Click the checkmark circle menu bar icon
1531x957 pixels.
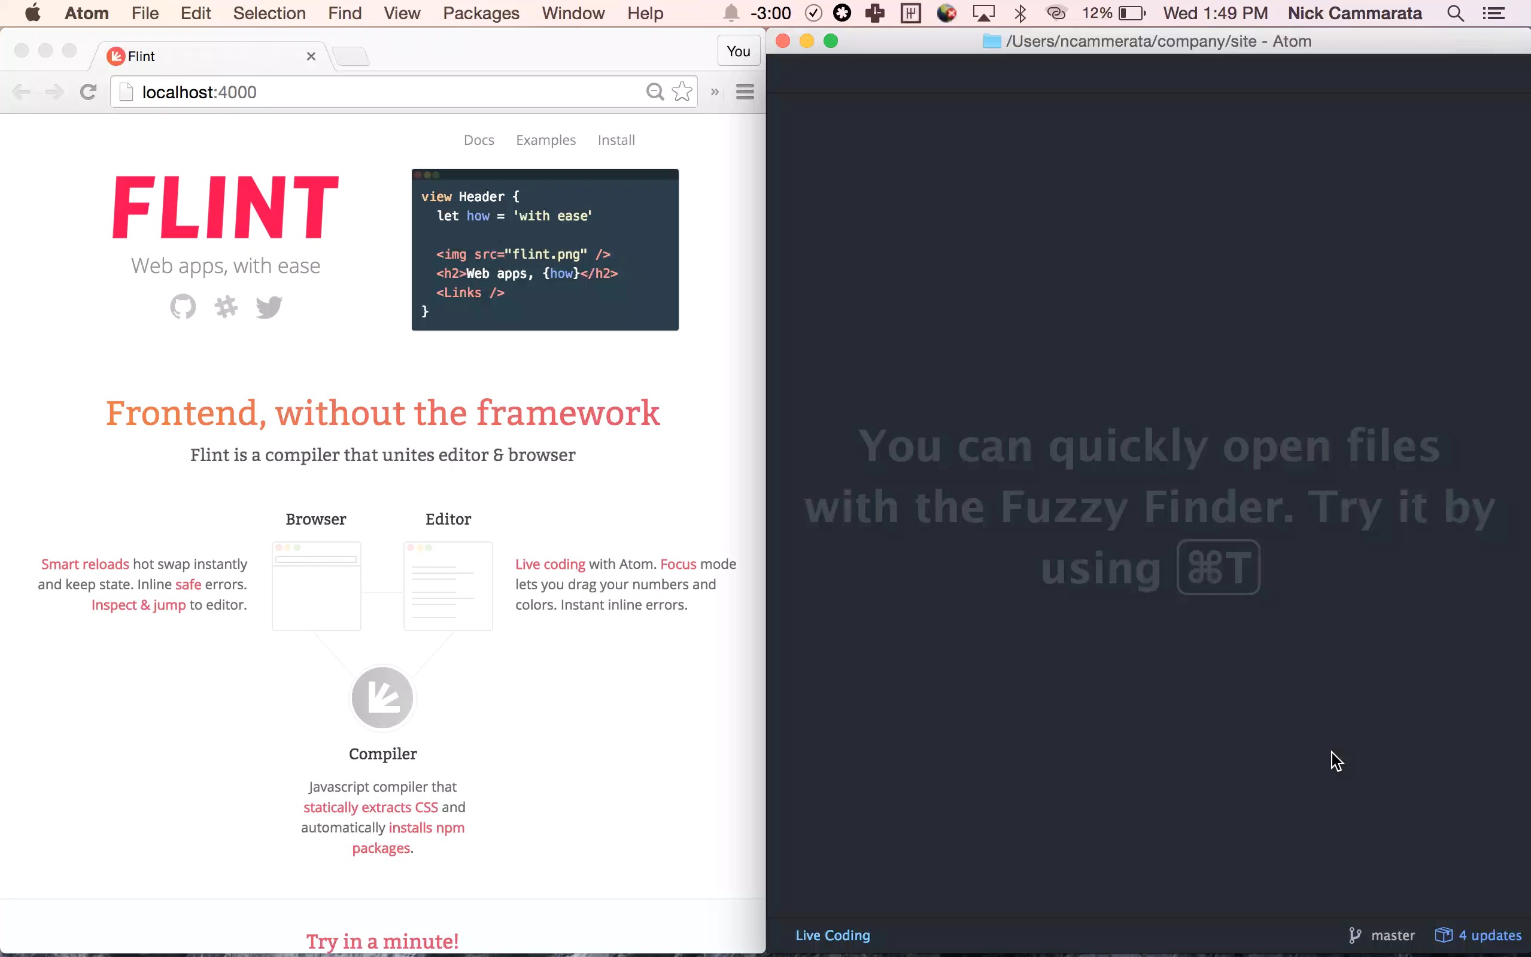point(813,13)
